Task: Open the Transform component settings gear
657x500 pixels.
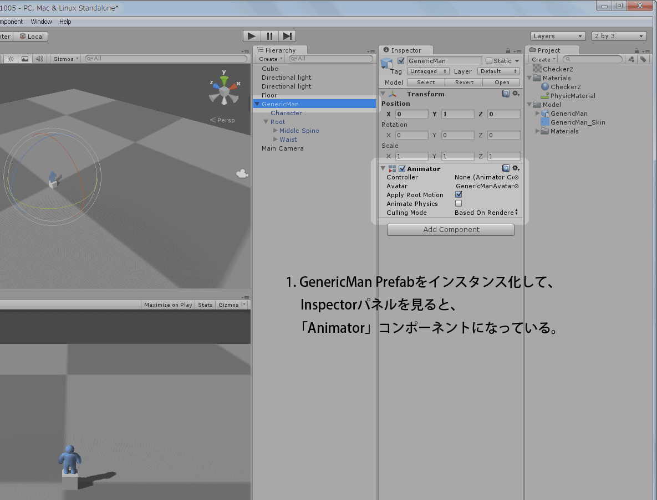Action: pos(516,94)
